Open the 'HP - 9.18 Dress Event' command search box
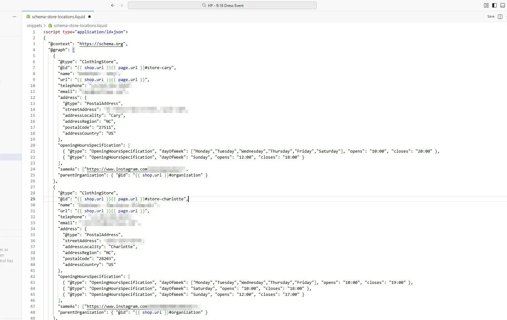Screen dimensions: 507x320 [222, 5]
